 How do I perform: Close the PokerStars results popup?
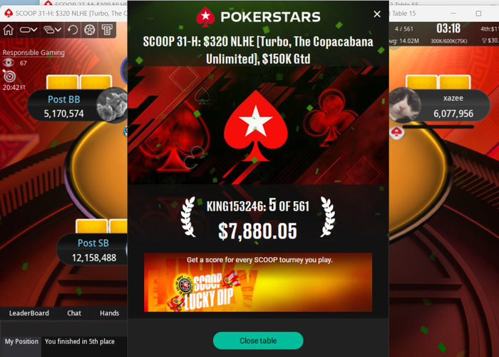(377, 14)
